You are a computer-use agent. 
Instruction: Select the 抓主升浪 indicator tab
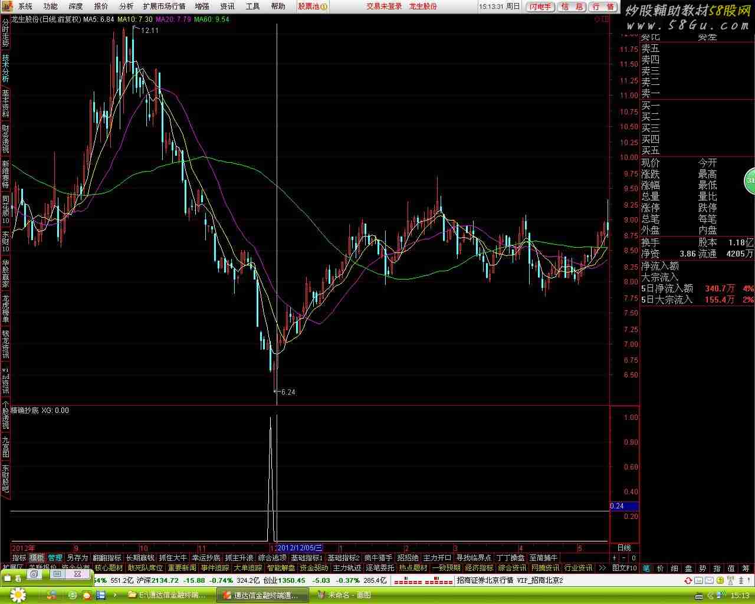(239, 557)
